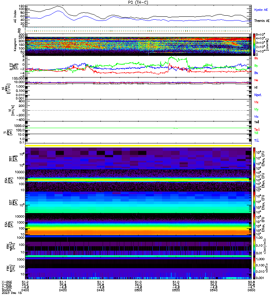
Task: Click the <|mV/m|> unit label
Action: click(x=265, y=246)
